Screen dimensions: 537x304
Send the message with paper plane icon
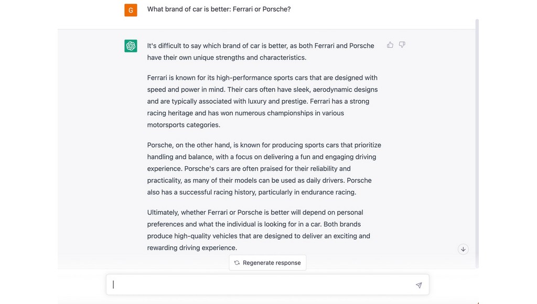(x=419, y=285)
